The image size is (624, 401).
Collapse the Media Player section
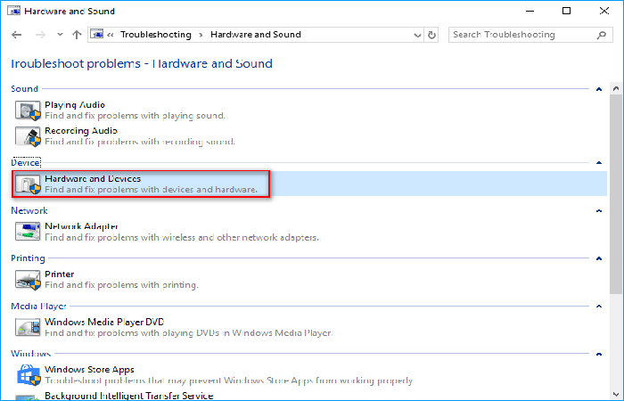(x=599, y=307)
